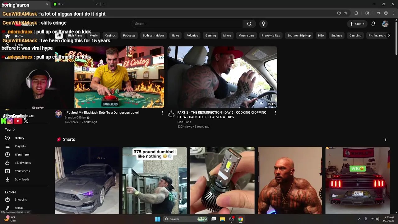Viewport: 398px width, 224px height.
Task: Activate voice search microphone icon
Action: point(263,24)
